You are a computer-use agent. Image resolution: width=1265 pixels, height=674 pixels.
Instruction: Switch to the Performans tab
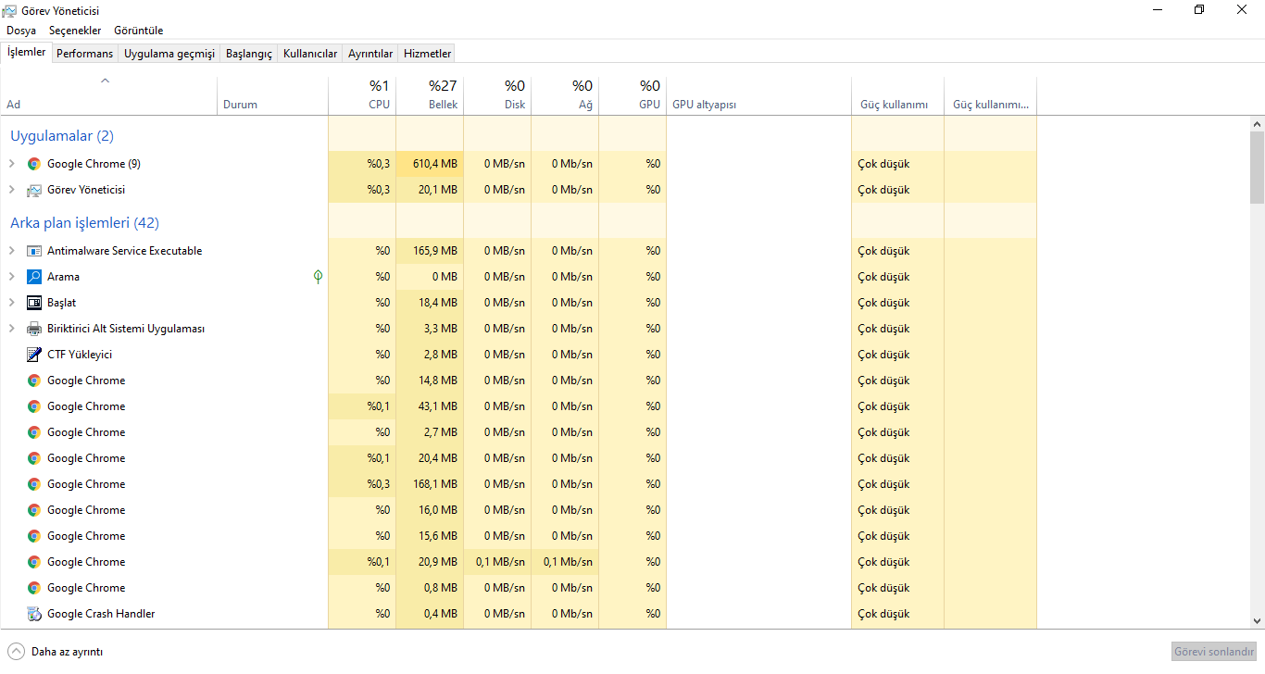coord(84,54)
